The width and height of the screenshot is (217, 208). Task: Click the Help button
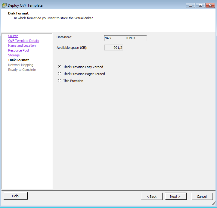click(x=16, y=196)
